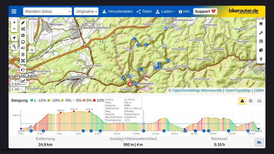The height and width of the screenshot is (154, 274).
Task: Expand the Laden menu
Action: (165, 11)
